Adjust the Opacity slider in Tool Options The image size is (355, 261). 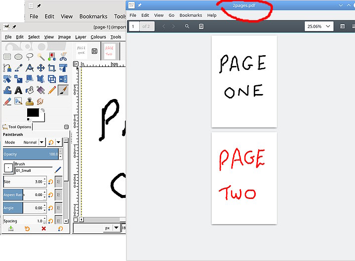(x=31, y=154)
